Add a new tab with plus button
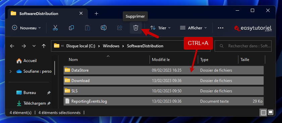Image resolution: width=282 pixels, height=123 pixels. pyautogui.click(x=96, y=14)
